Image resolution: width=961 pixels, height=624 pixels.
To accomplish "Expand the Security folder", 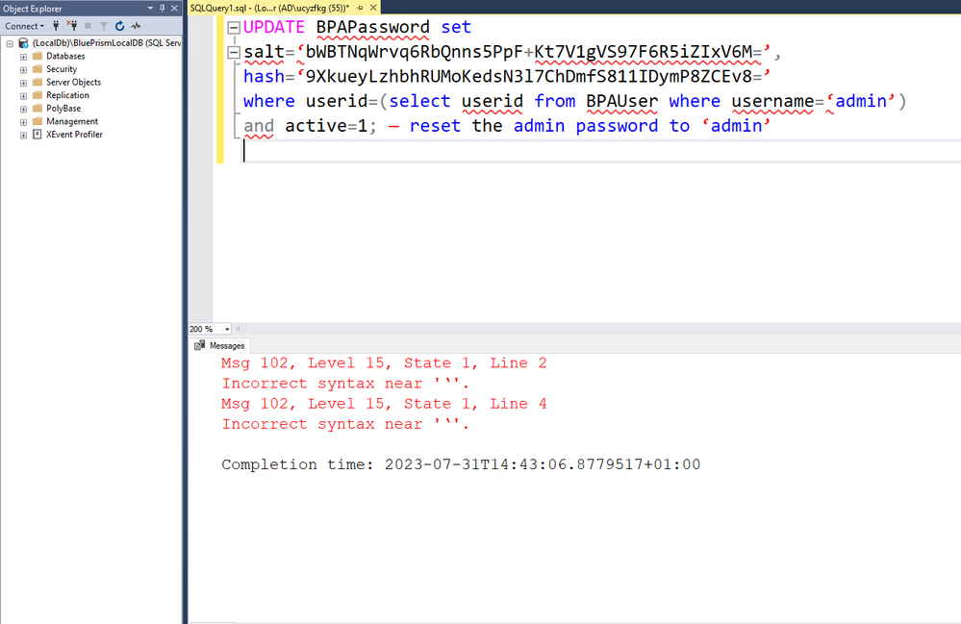I will tap(23, 70).
